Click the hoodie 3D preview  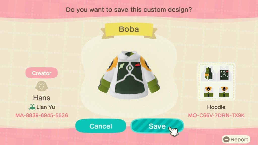129,75
